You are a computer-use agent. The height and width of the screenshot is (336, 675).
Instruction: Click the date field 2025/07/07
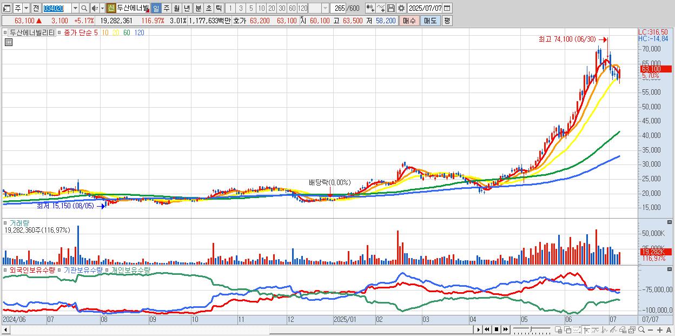[x=425, y=8]
